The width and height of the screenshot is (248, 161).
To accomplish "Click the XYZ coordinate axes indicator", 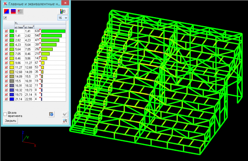I will click(29, 139).
